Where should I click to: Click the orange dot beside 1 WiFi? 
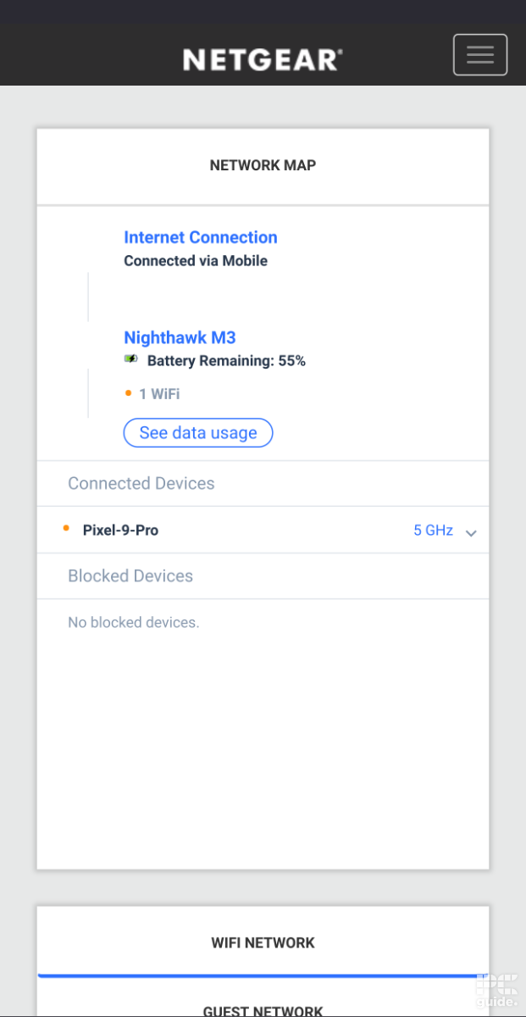pos(128,393)
